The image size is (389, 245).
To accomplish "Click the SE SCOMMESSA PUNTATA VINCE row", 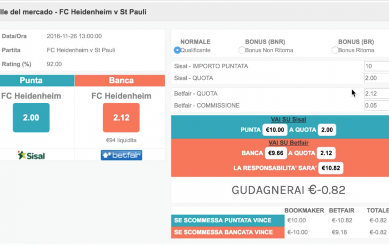I will point(280,221).
